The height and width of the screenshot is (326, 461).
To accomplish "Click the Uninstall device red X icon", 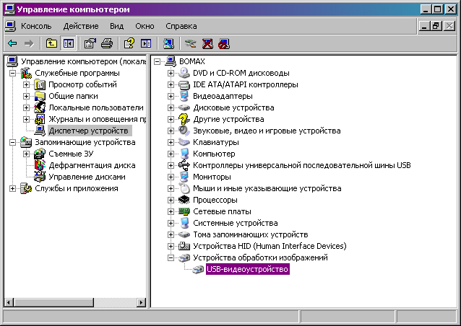I will [x=207, y=44].
